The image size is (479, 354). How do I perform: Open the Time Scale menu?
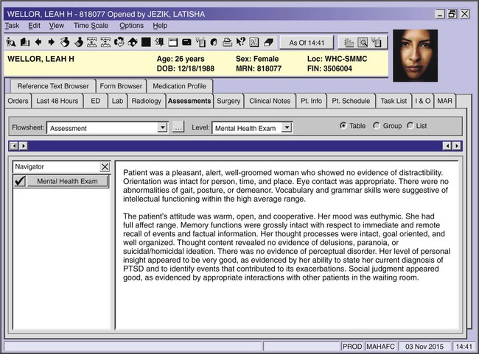tap(91, 26)
